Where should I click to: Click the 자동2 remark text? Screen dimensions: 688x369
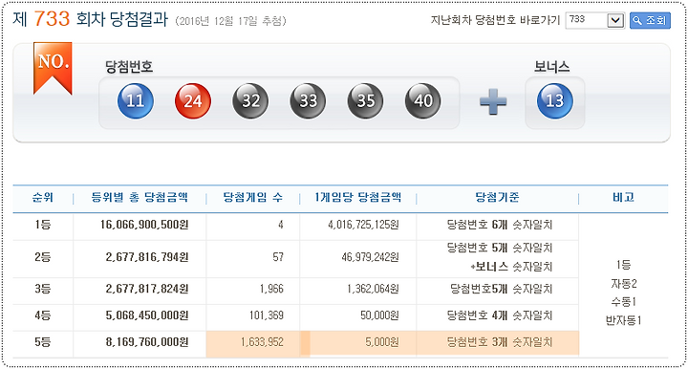[x=623, y=283]
